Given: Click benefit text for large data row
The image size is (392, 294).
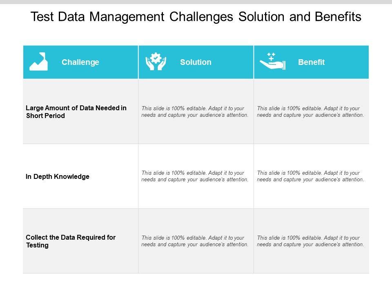Looking at the screenshot, I should (x=310, y=112).
